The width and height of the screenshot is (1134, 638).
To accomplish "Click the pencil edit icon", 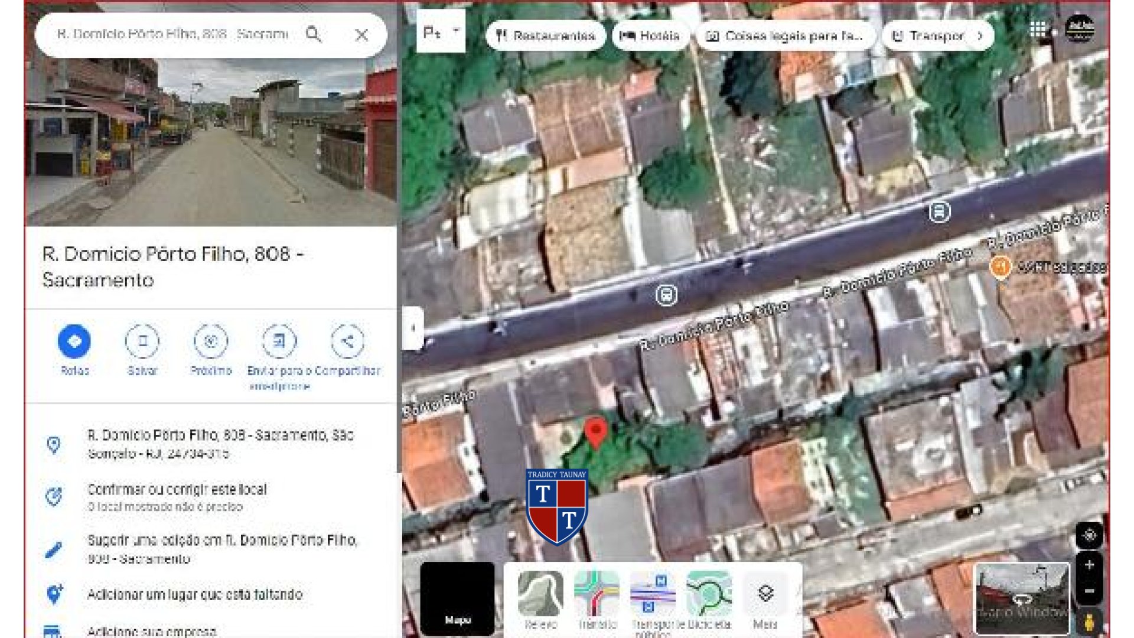I will [x=54, y=550].
